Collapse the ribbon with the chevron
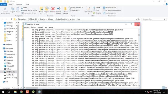Screen dimensions: 168x94 164,4
